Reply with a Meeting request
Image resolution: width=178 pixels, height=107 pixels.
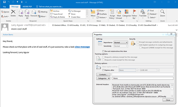pyautogui.click(x=43, y=12)
